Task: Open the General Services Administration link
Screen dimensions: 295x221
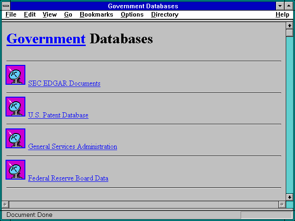Action: 73,146
